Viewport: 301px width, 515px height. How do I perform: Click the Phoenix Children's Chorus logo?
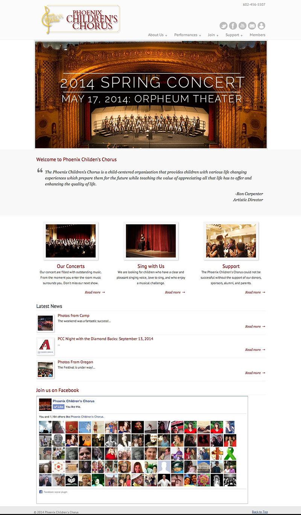[81, 19]
